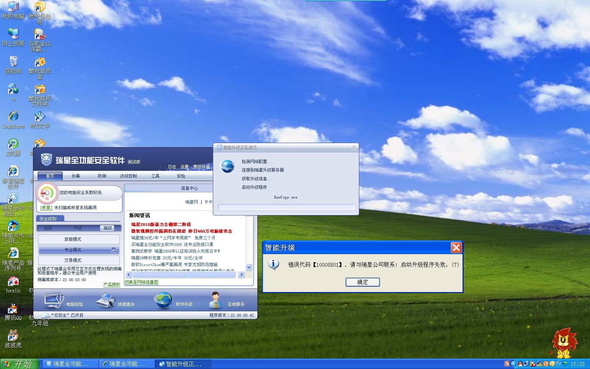Select 专业模式 professional mode
Screen dimensions: 590x369
pos(79,250)
